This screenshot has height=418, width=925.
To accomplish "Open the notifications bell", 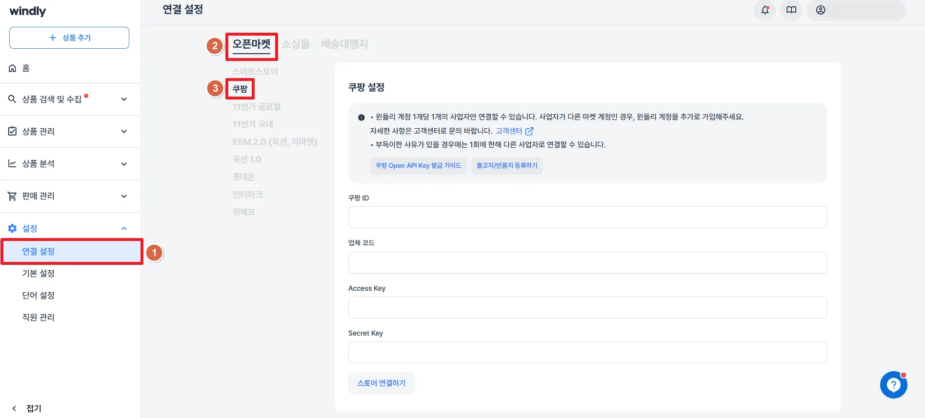I will [x=765, y=10].
